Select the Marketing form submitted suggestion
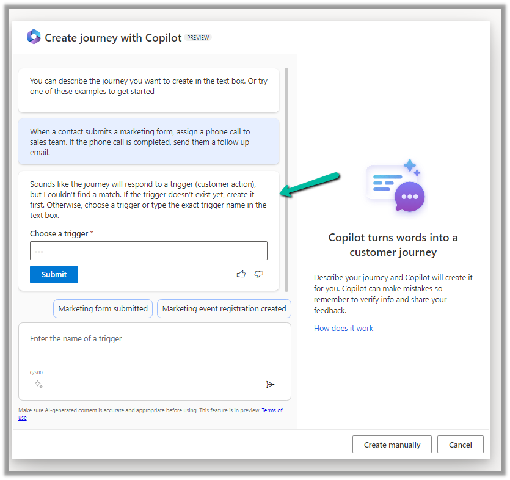The height and width of the screenshot is (480, 510). (x=103, y=308)
